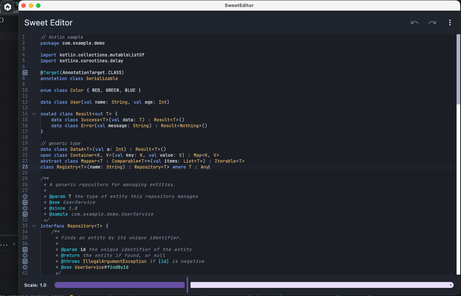Toggle the circle marker next to @param T
The height and width of the screenshot is (296, 461).
[x=25, y=196]
